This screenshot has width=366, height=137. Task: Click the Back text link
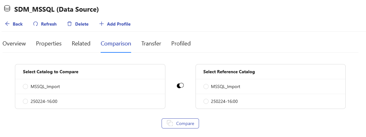[18, 24]
